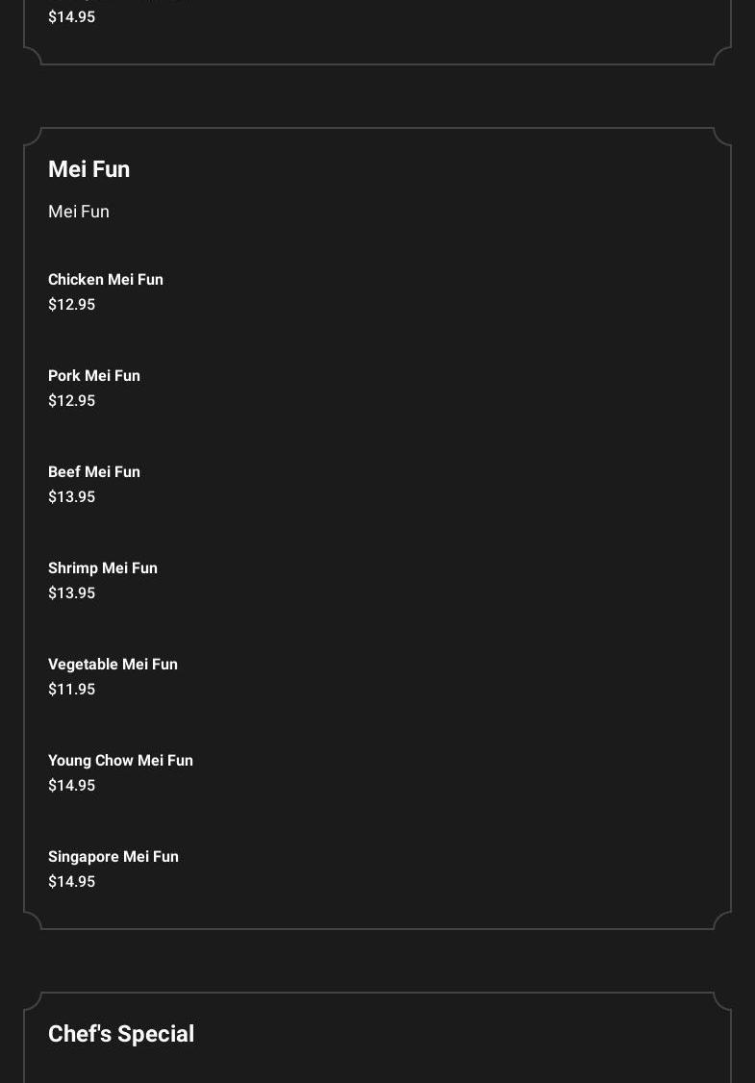
Task: Select Vegetable Mei Fun entry
Action: pos(113,665)
